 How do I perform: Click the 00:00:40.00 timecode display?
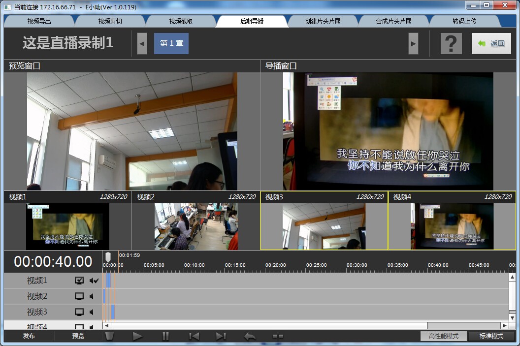coord(53,262)
